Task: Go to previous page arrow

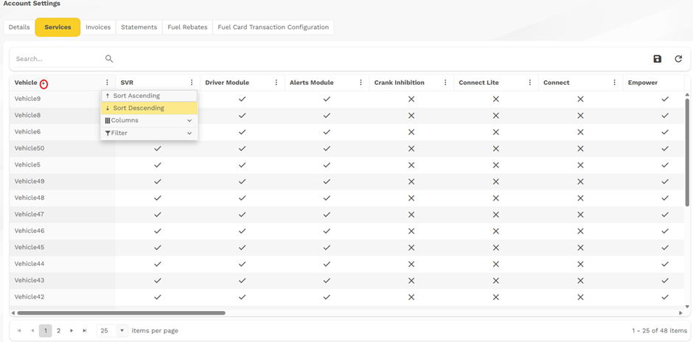Action: pos(32,330)
